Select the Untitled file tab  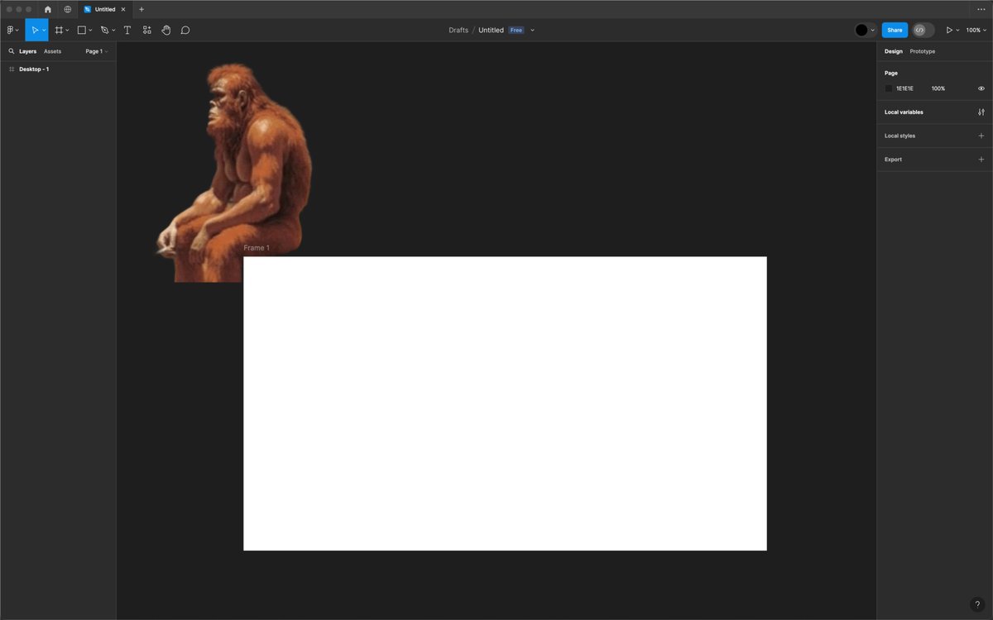(x=105, y=9)
